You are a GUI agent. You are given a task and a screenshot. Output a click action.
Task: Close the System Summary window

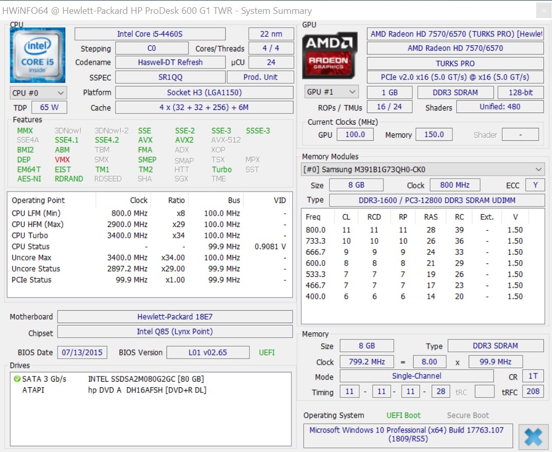(544, 11)
